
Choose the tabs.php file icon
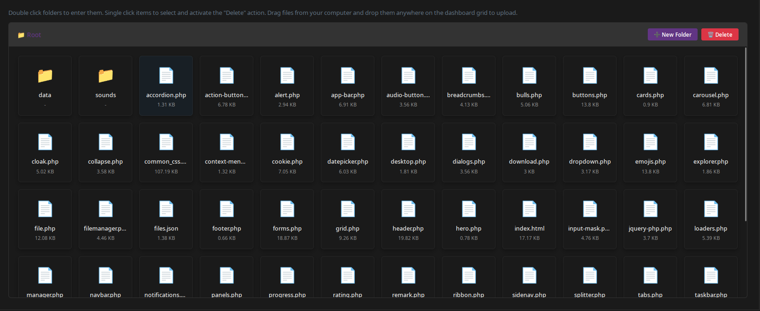pyautogui.click(x=651, y=276)
